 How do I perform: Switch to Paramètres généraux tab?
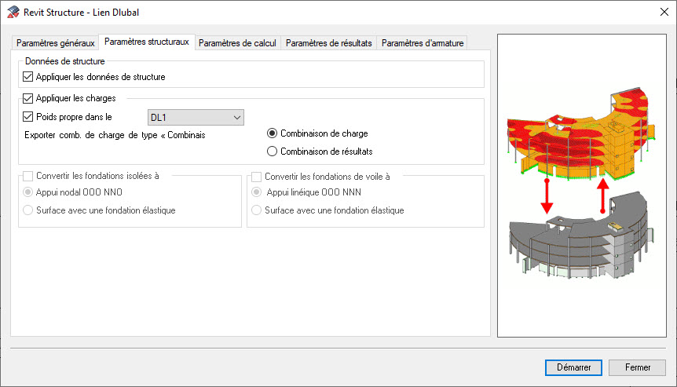click(x=55, y=43)
